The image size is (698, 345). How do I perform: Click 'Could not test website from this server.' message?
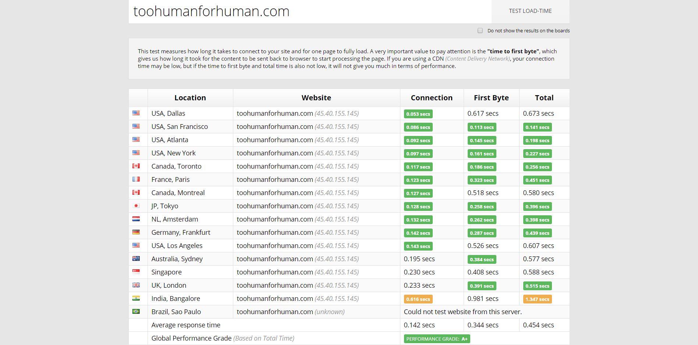[x=463, y=312]
